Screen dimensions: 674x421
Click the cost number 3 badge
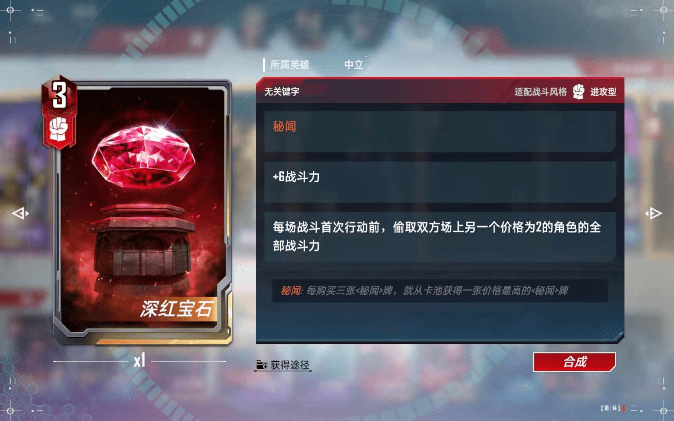pos(59,95)
